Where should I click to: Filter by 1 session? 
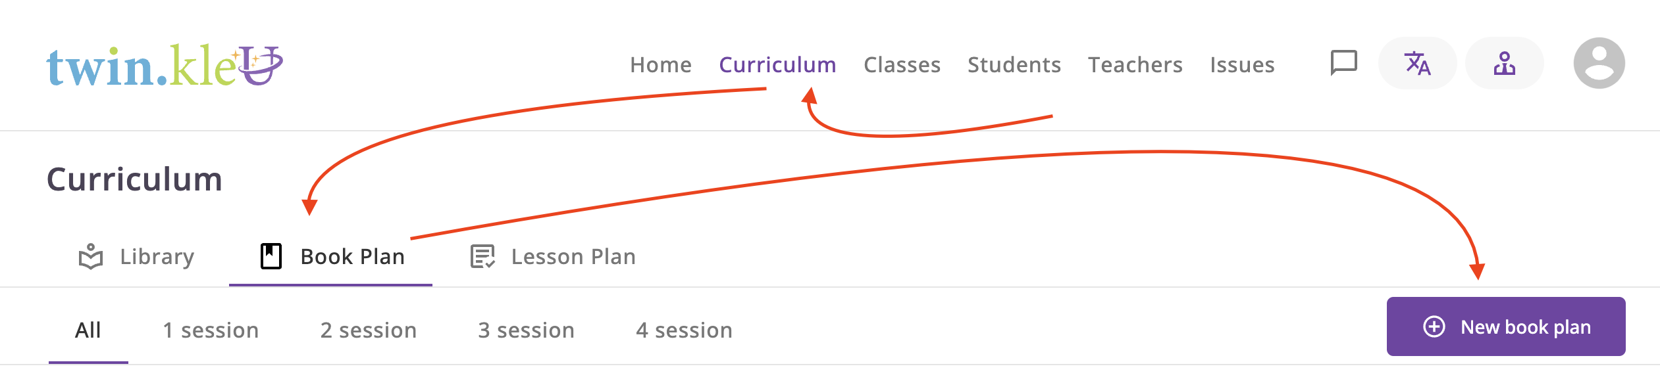point(211,330)
